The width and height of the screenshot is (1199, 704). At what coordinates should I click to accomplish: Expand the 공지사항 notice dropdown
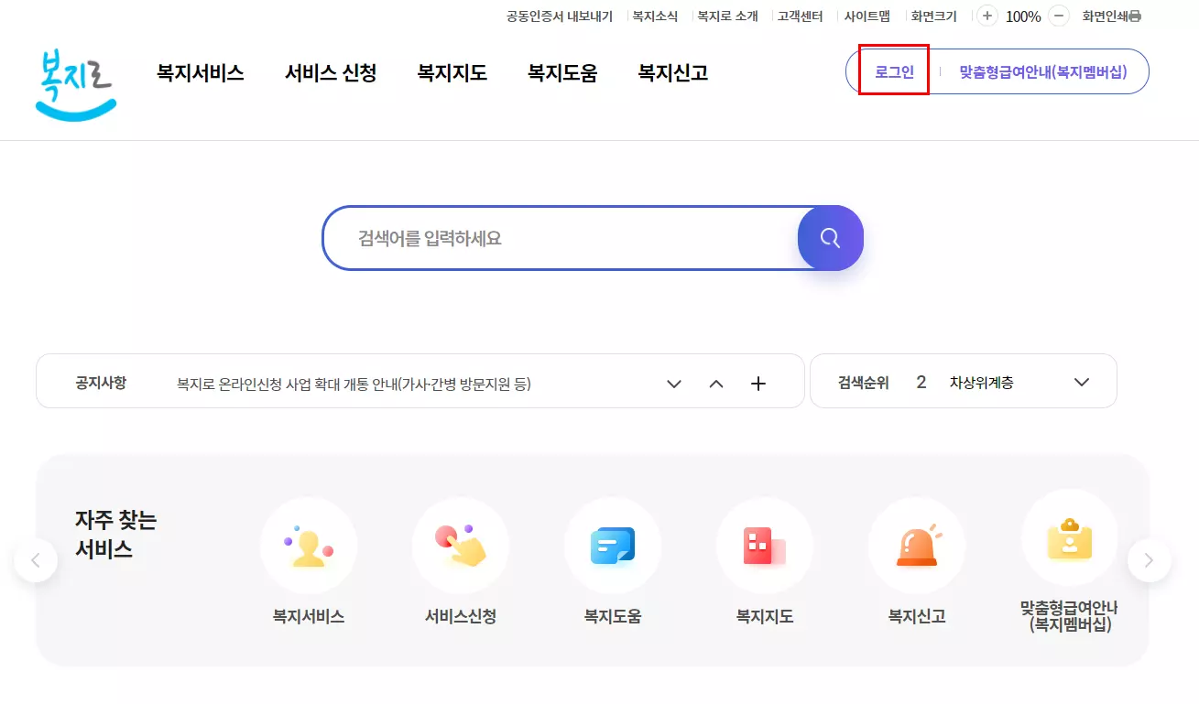(x=674, y=383)
